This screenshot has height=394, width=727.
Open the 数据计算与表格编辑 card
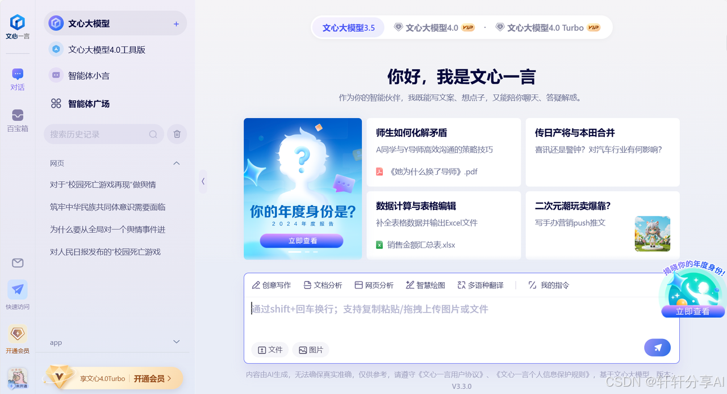point(444,225)
